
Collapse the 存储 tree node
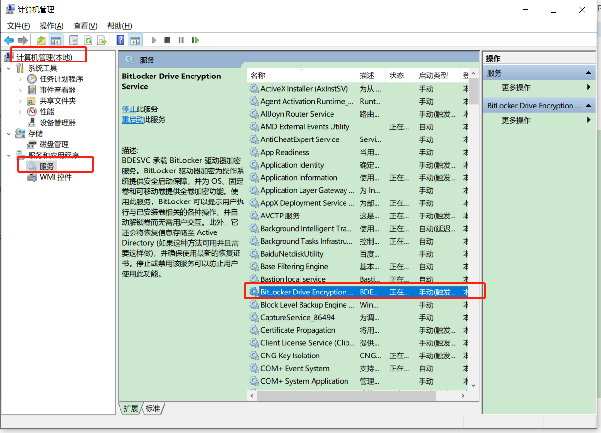pos(9,134)
